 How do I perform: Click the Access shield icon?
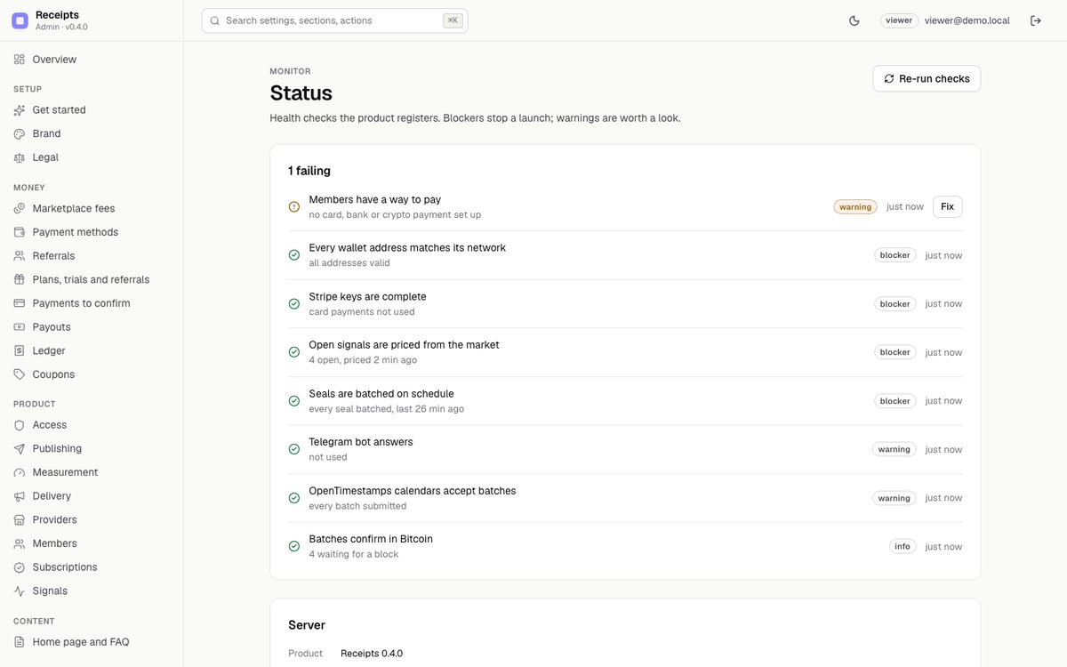(x=20, y=425)
